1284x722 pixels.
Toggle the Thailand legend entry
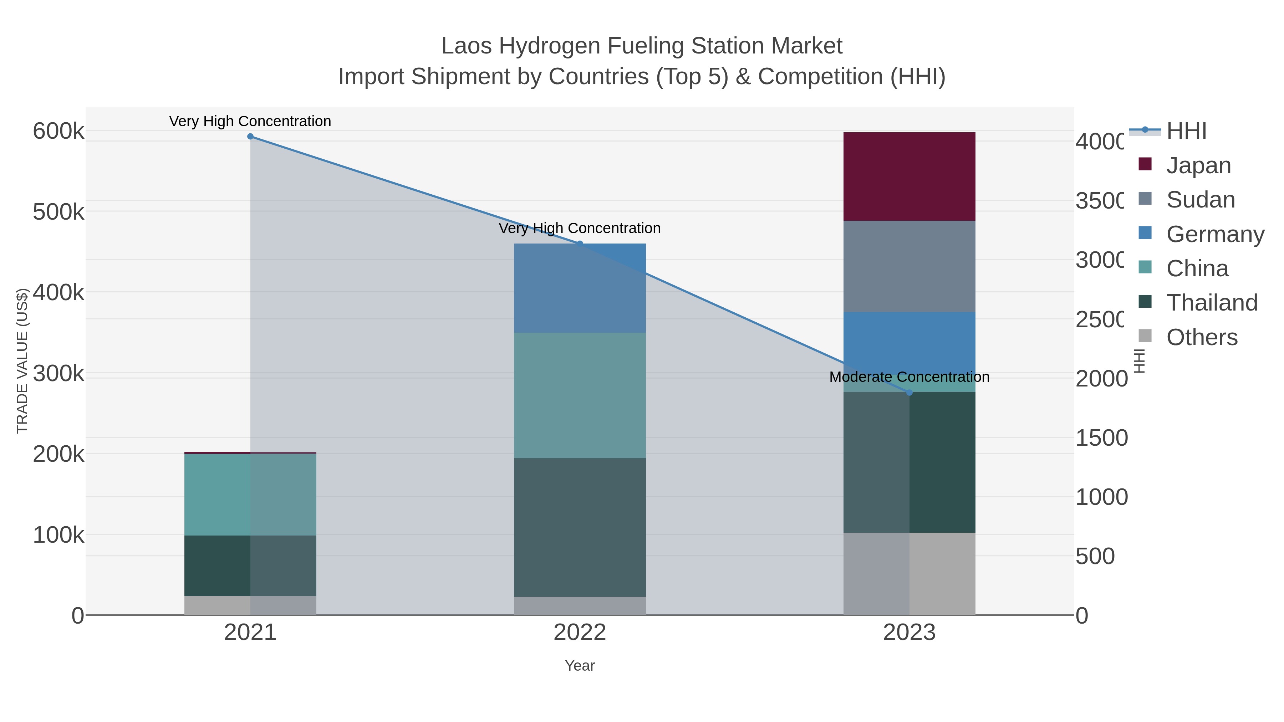point(1198,303)
